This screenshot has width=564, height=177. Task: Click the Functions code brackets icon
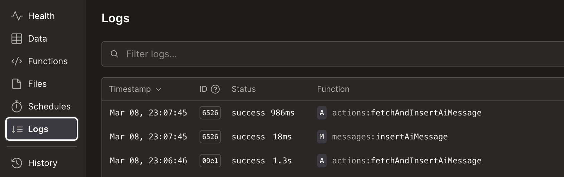click(x=17, y=61)
